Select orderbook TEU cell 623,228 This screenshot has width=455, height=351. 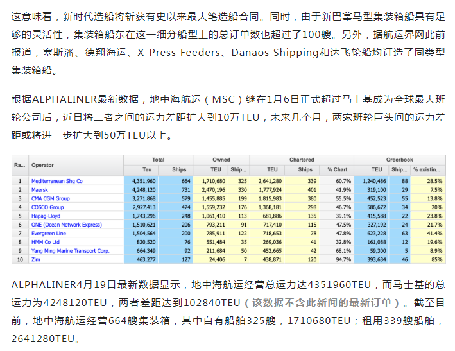point(372,233)
